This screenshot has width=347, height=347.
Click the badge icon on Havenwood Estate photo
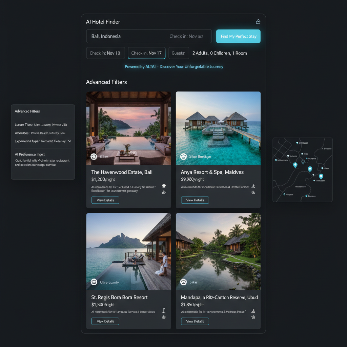pyautogui.click(x=94, y=157)
